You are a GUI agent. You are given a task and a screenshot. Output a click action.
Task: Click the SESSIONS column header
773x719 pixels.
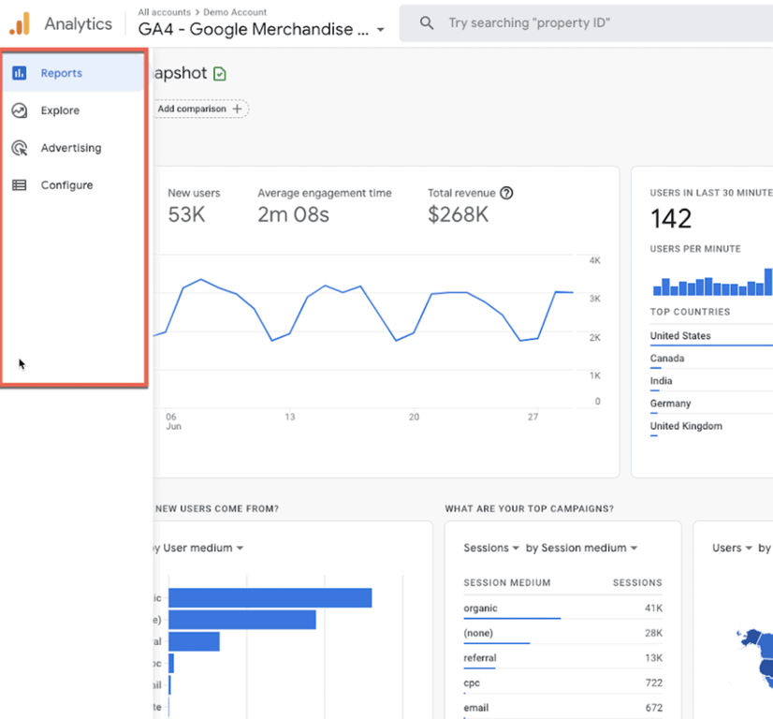coord(637,582)
